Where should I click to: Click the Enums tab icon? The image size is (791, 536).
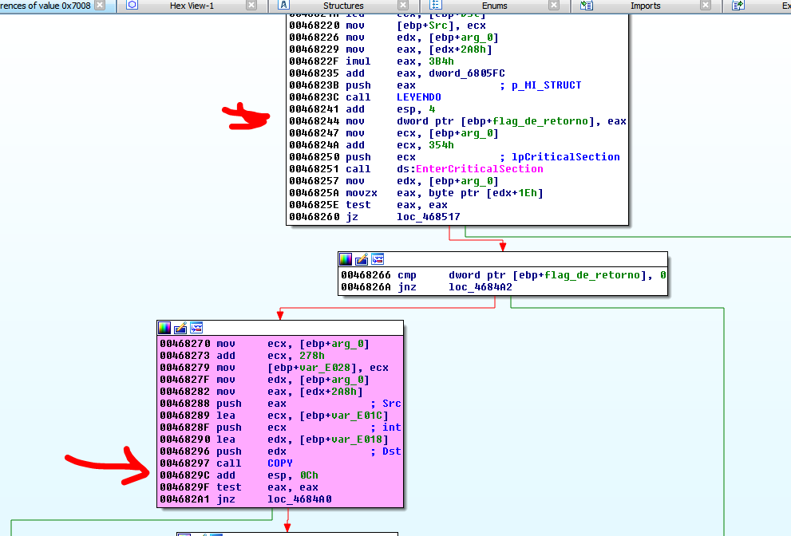pos(436,6)
